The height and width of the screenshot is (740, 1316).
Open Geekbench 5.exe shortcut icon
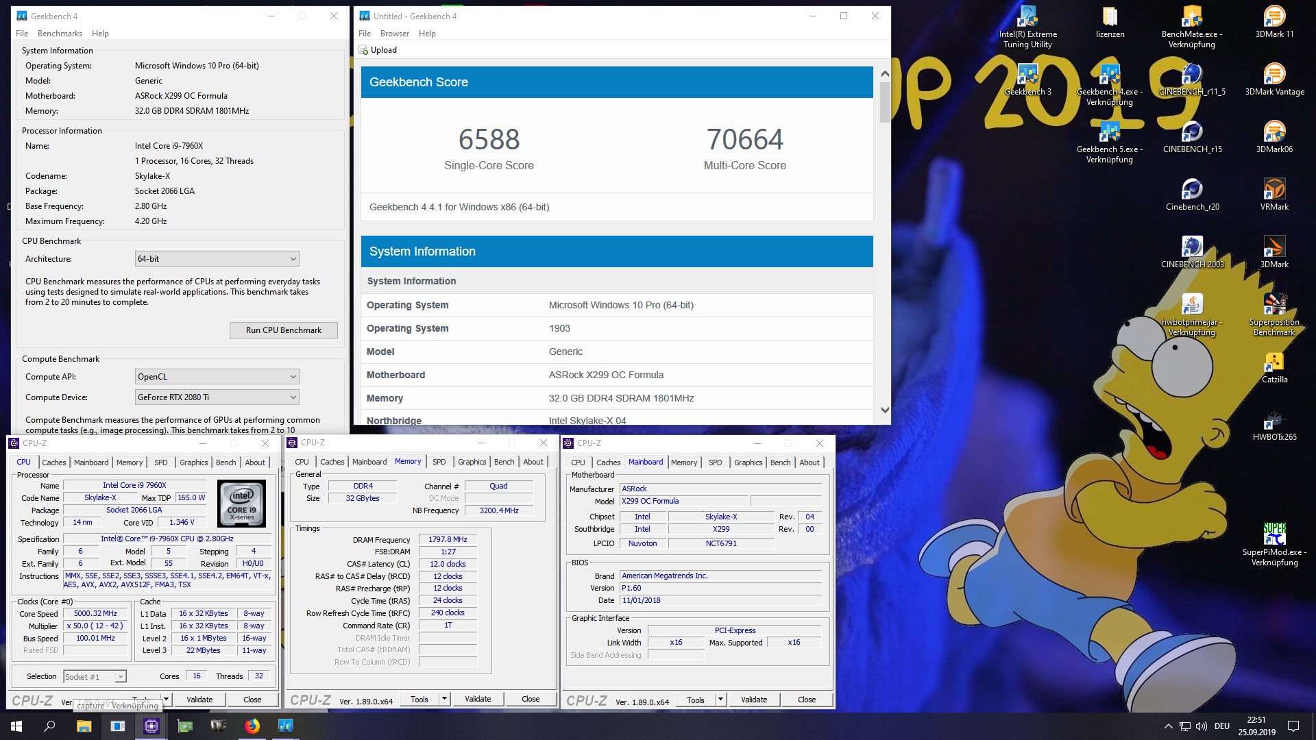click(1110, 143)
